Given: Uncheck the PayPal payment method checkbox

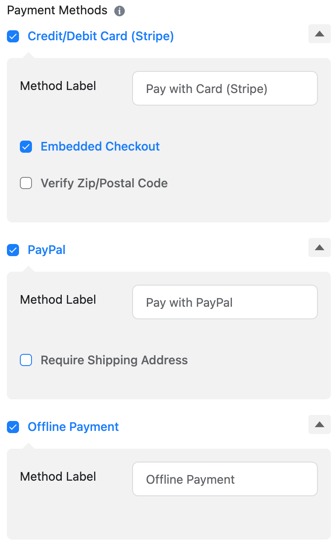Looking at the screenshot, I should 13,250.
